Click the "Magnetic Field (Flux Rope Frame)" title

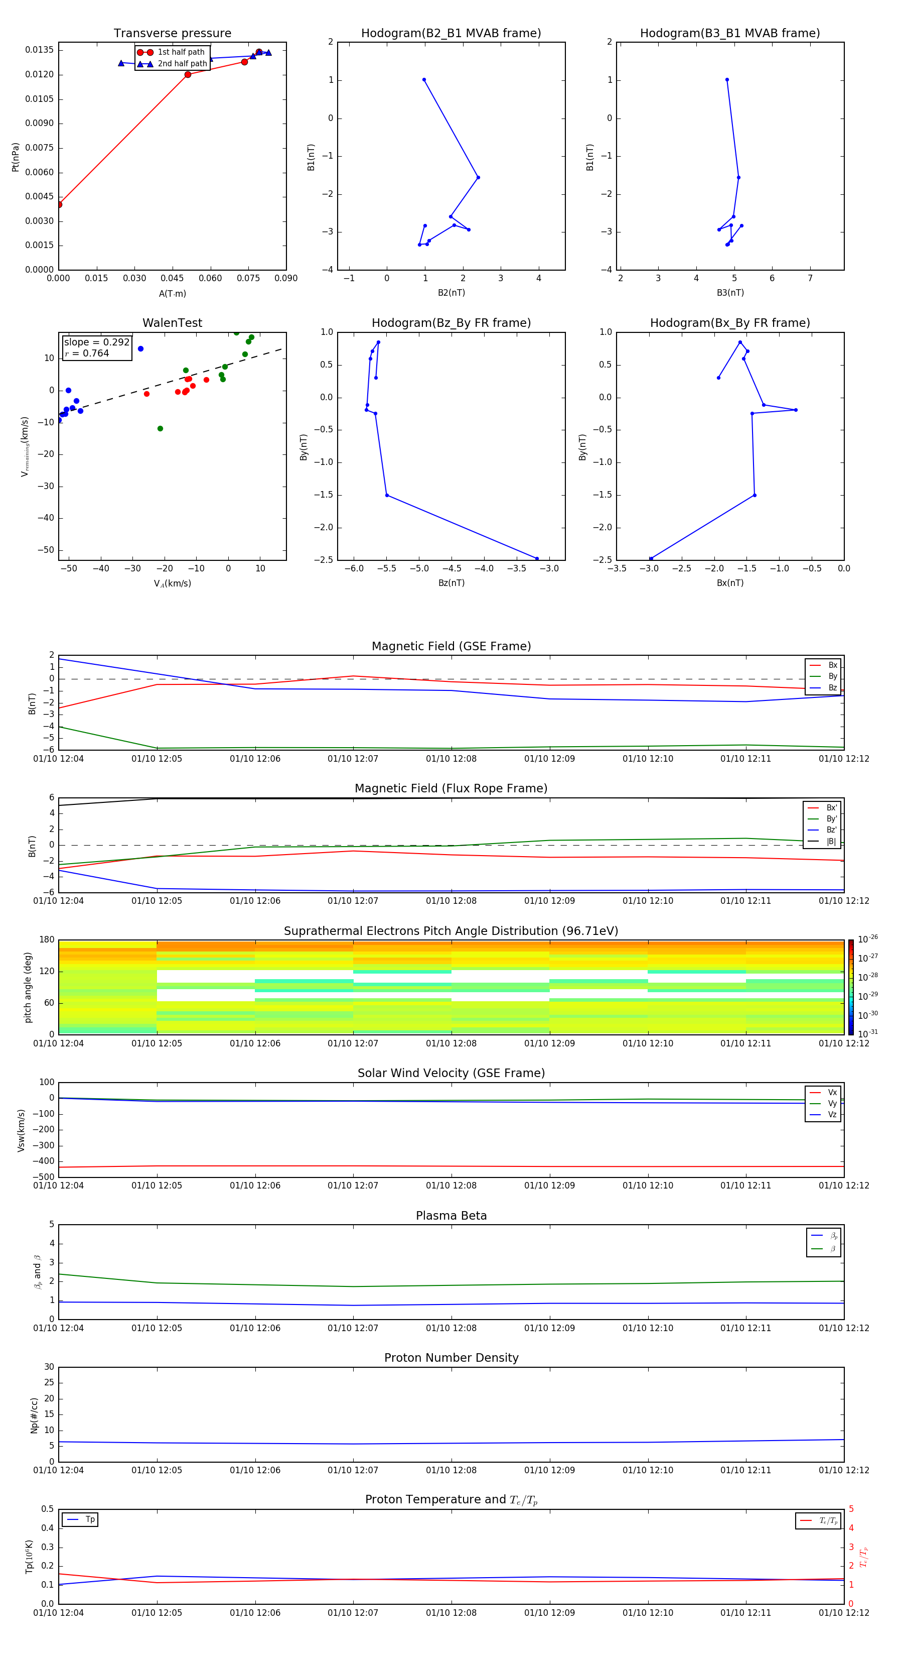click(x=451, y=789)
